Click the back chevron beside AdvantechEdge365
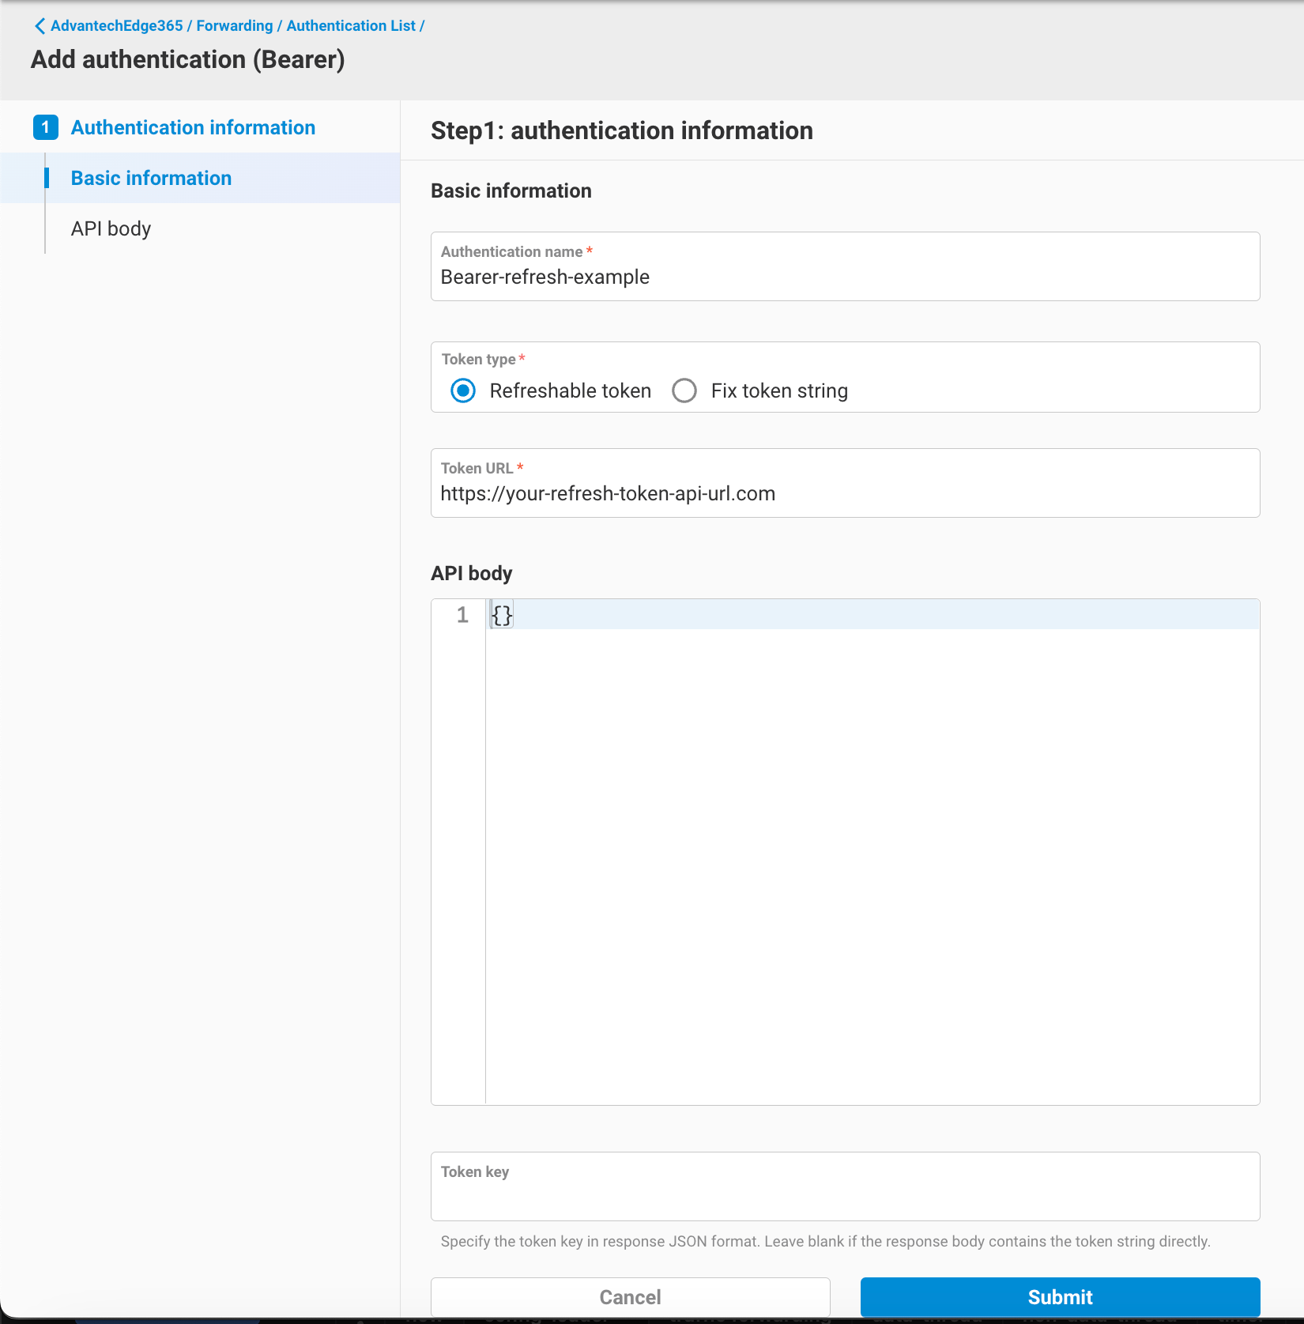The height and width of the screenshot is (1324, 1304). (x=40, y=25)
